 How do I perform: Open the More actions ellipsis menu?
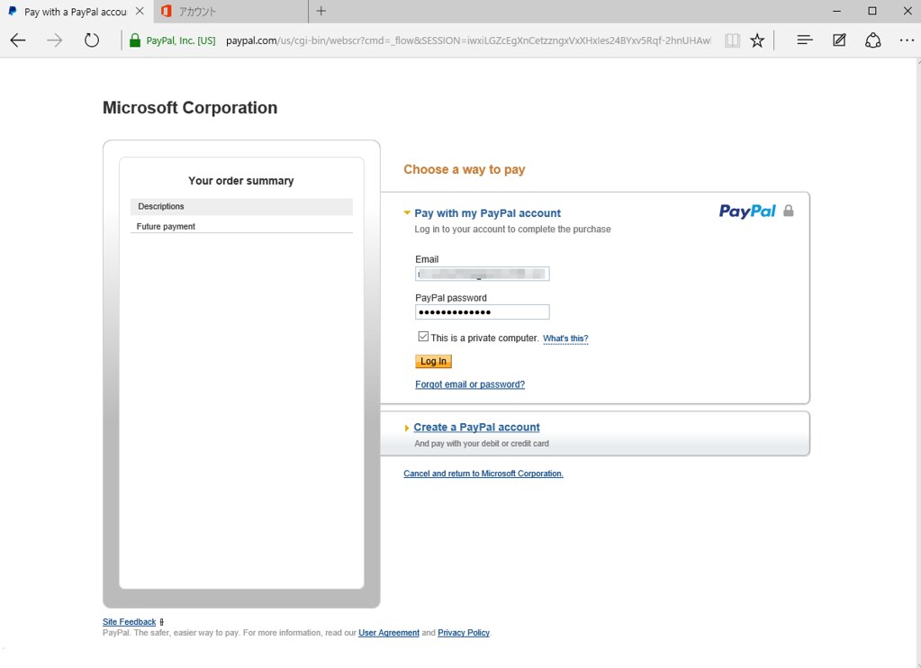coord(907,40)
